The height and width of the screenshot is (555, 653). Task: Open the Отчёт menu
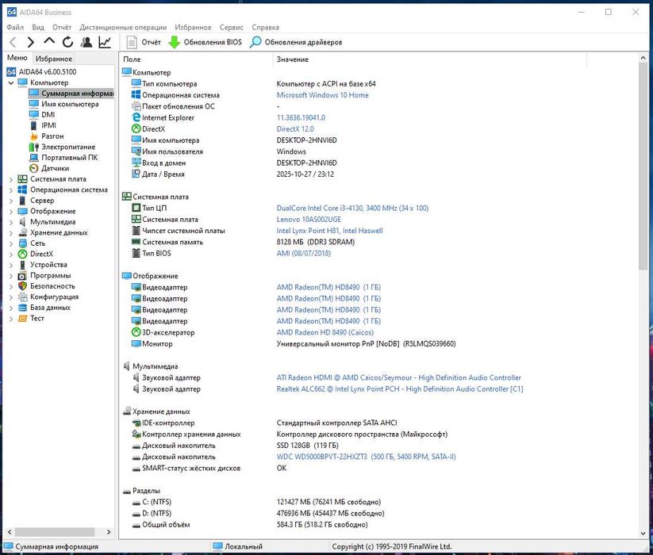(x=62, y=28)
